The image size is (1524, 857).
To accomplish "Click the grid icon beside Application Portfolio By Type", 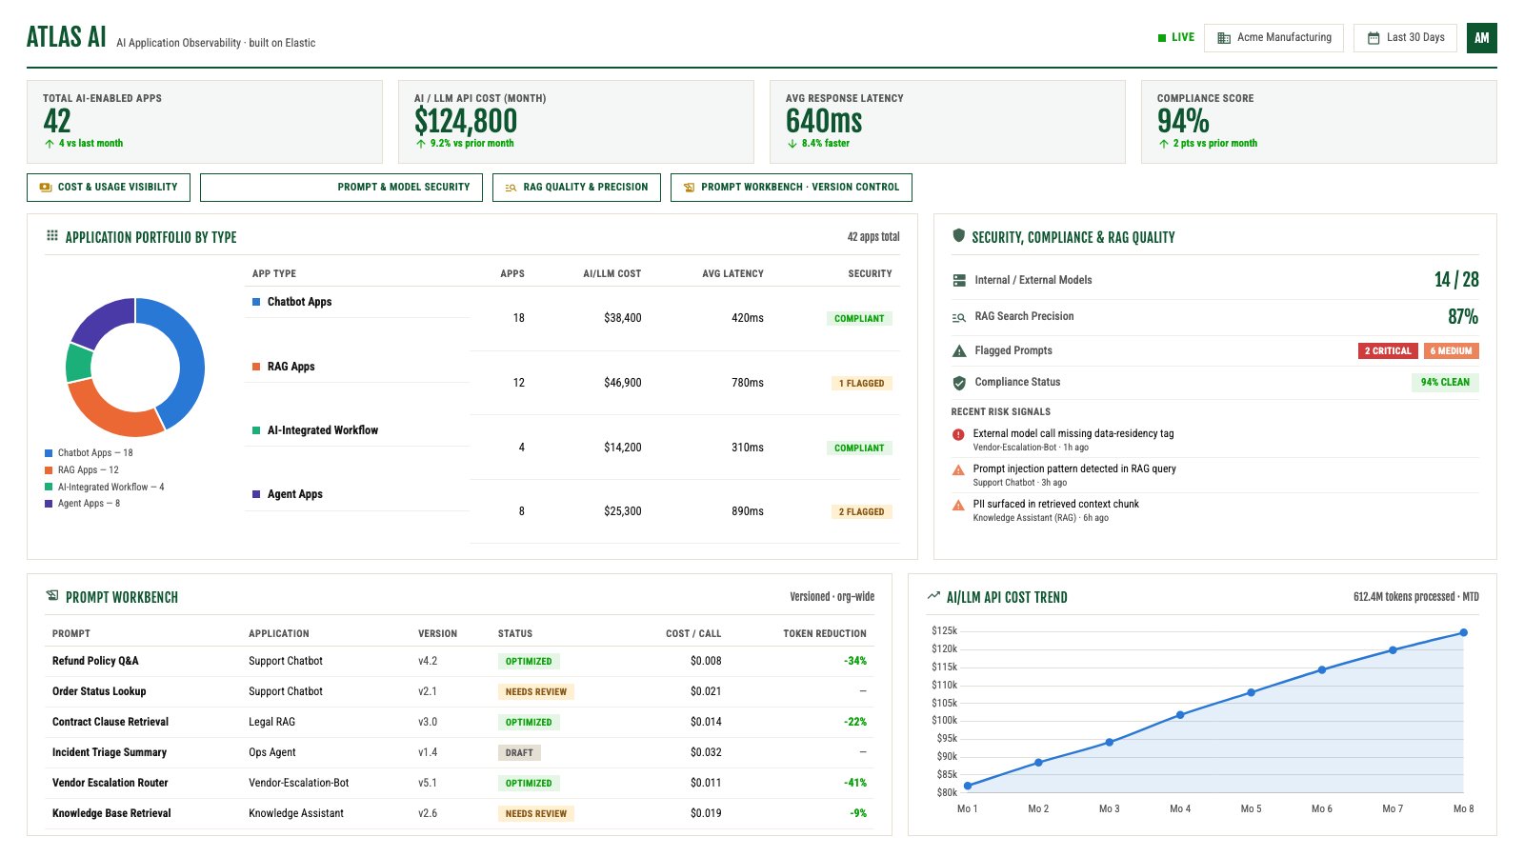I will 52,235.
